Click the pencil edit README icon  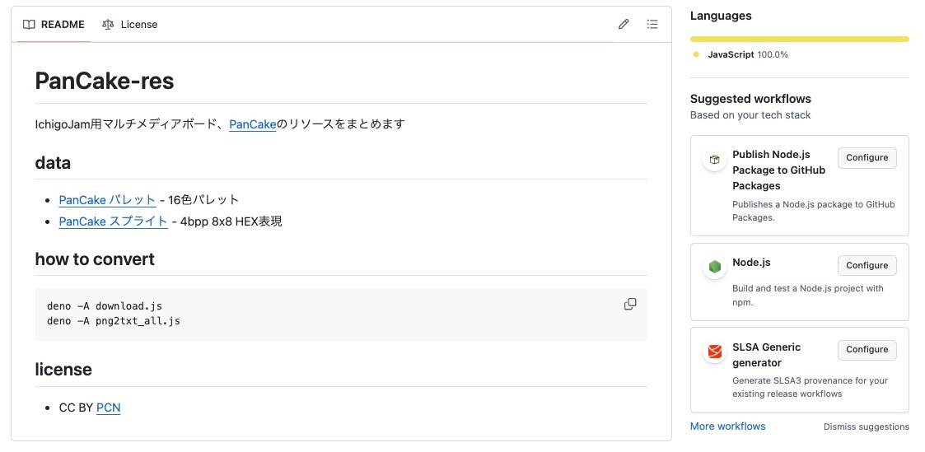(624, 25)
